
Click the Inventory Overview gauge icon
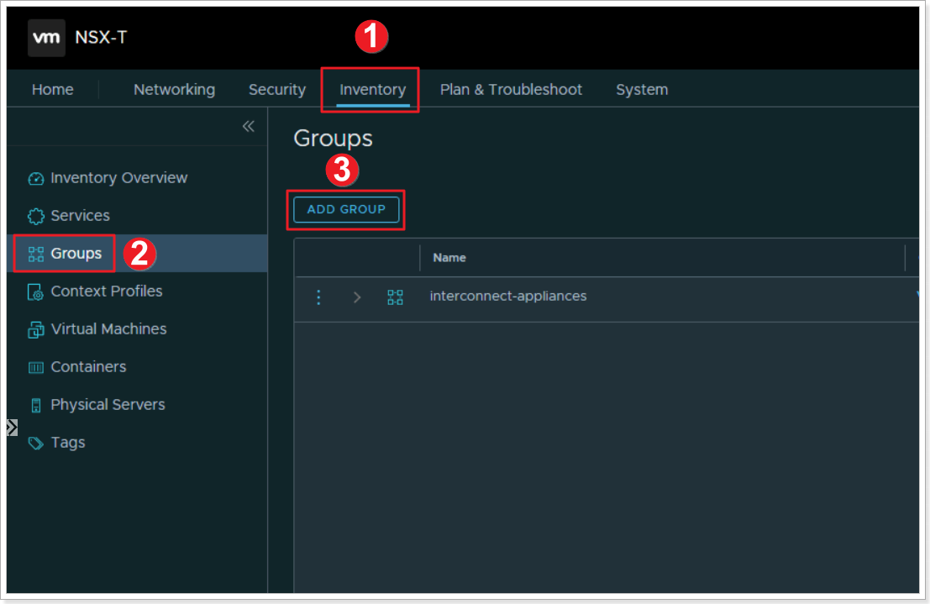click(35, 178)
